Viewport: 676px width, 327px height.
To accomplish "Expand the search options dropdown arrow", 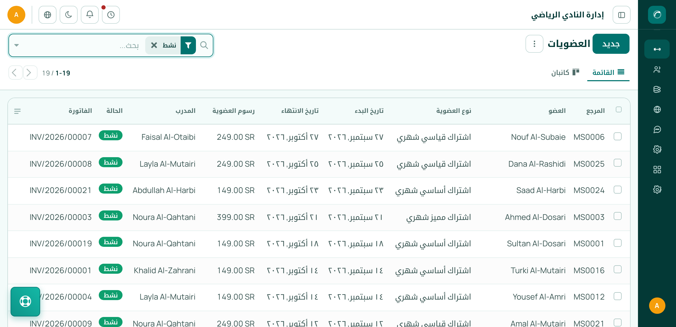I will pos(17,45).
